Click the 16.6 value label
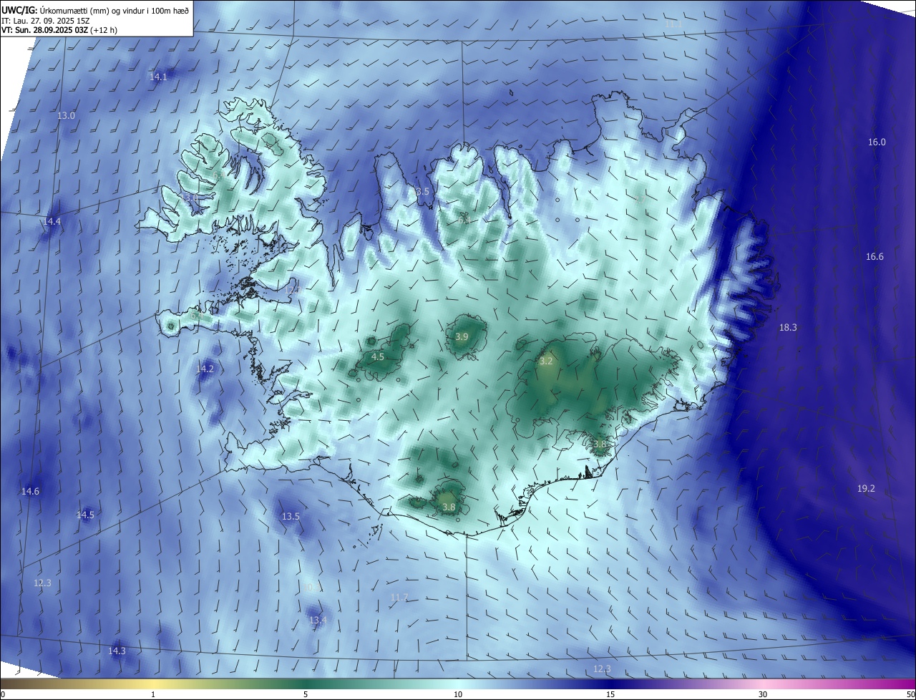This screenshot has height=700, width=916. (x=874, y=256)
